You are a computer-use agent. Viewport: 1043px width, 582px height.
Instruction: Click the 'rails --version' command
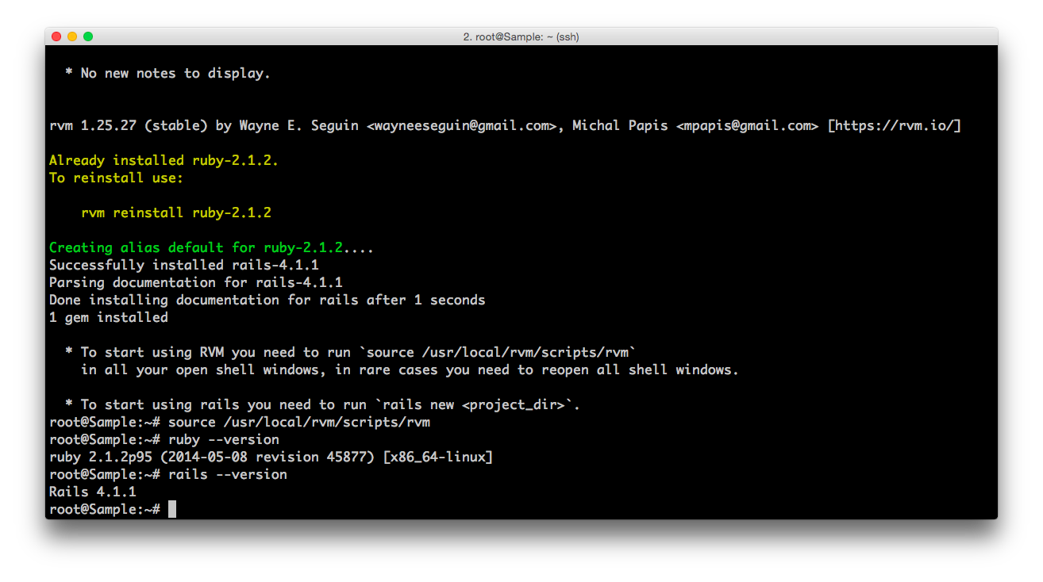(x=228, y=474)
